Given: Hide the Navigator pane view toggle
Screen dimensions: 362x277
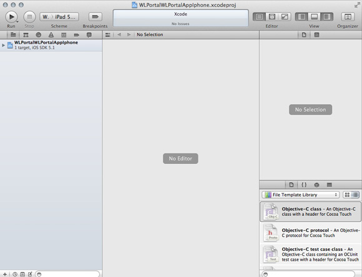Looking at the screenshot, I should click(x=301, y=17).
